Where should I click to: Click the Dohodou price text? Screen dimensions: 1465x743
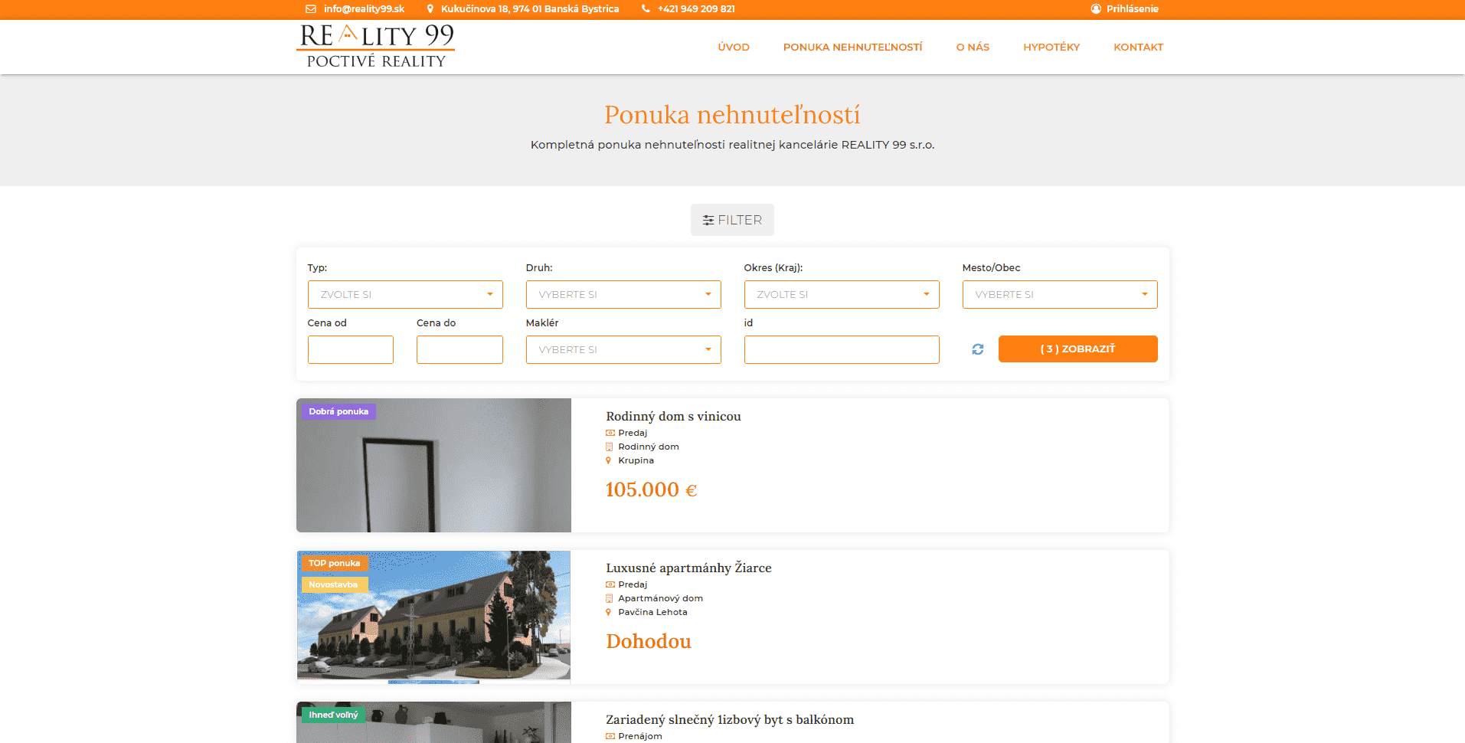click(x=649, y=642)
